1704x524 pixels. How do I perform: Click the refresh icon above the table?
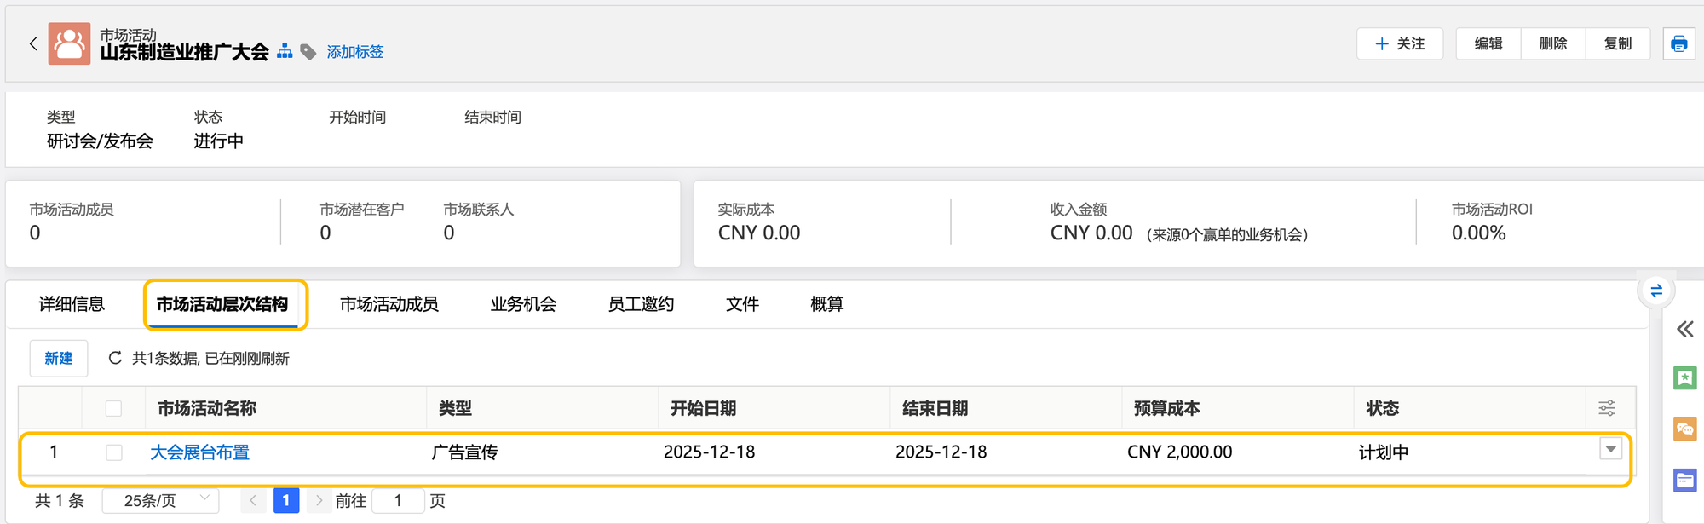point(115,359)
